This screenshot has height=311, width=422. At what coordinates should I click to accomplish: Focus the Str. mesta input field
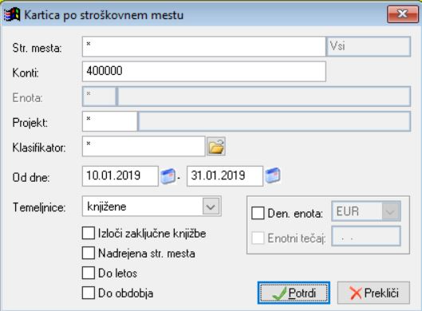tap(204, 46)
